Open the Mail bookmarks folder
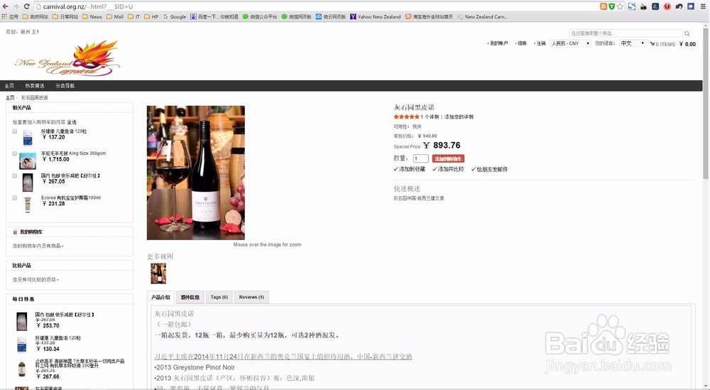The width and height of the screenshot is (710, 390). click(115, 17)
